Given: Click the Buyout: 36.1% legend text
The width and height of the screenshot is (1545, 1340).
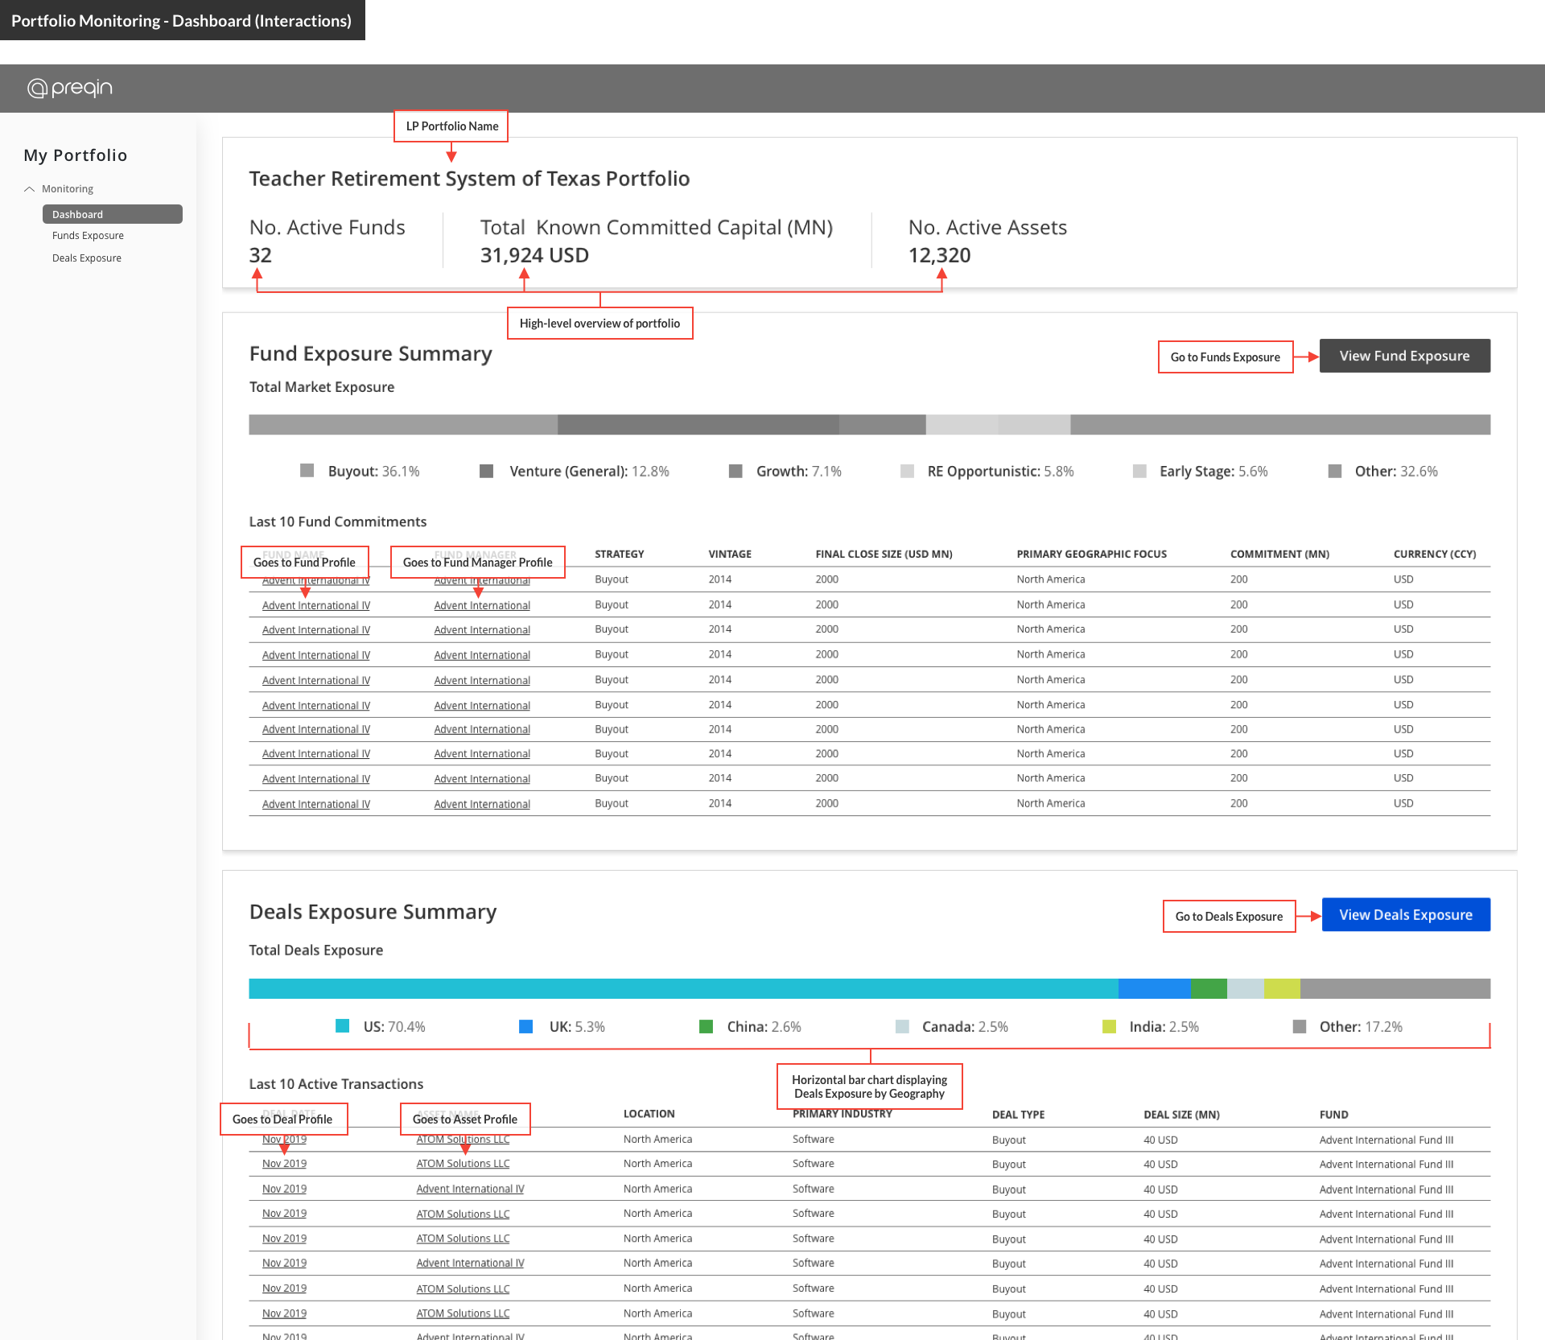Looking at the screenshot, I should pos(373,472).
